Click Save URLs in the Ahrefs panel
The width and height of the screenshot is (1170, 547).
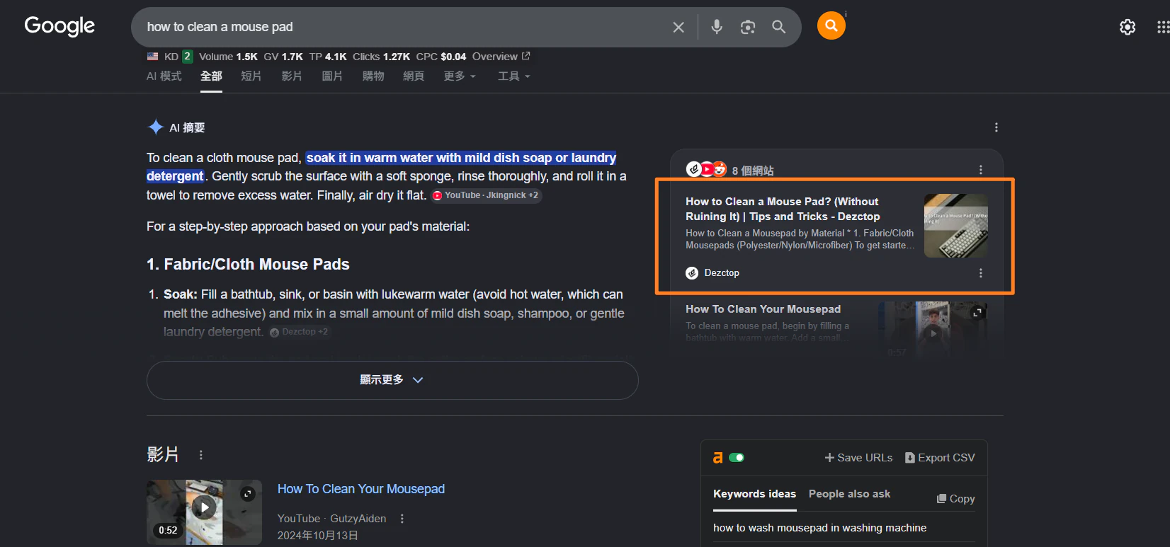858,458
